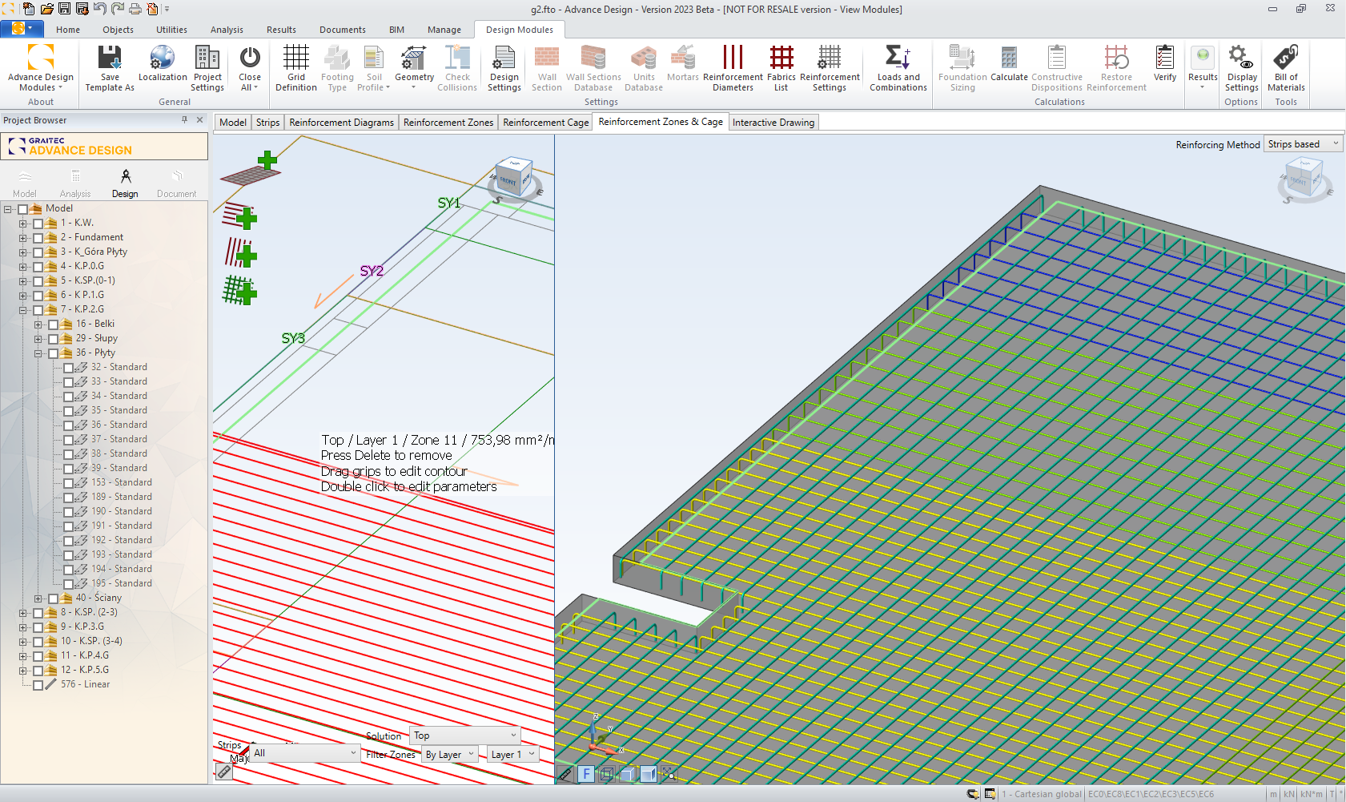Check the 16 - Belki checkbox

[x=53, y=324]
